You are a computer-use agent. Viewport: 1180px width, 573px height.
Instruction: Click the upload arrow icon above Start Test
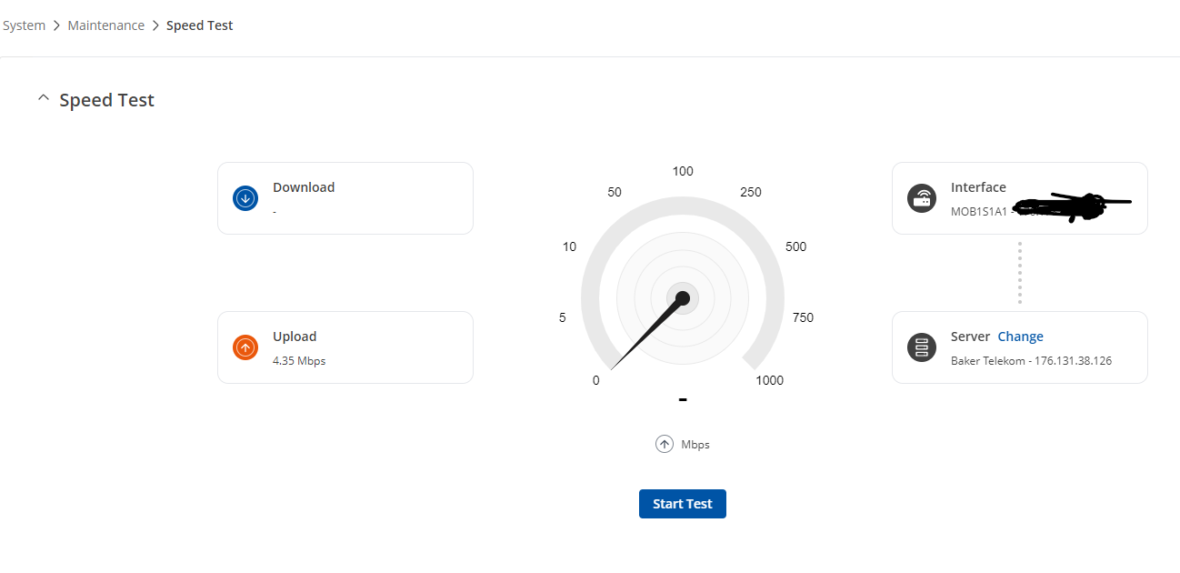665,444
